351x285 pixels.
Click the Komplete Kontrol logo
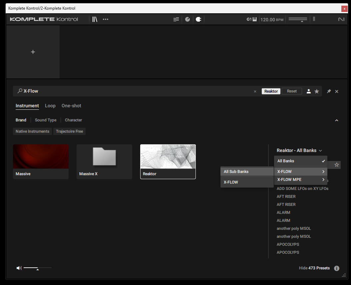pyautogui.click(x=44, y=19)
